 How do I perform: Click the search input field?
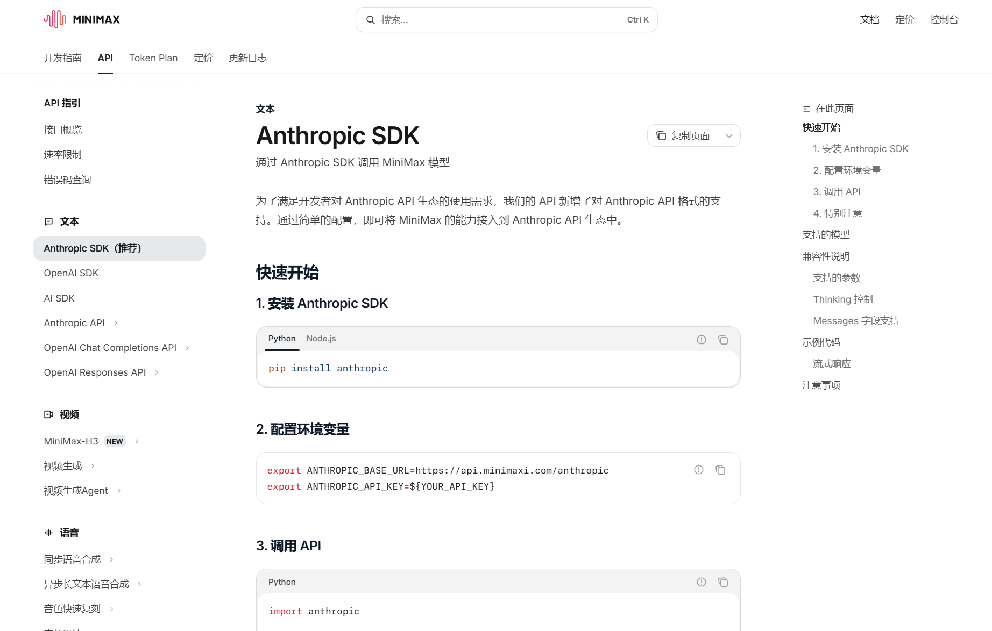click(x=507, y=20)
